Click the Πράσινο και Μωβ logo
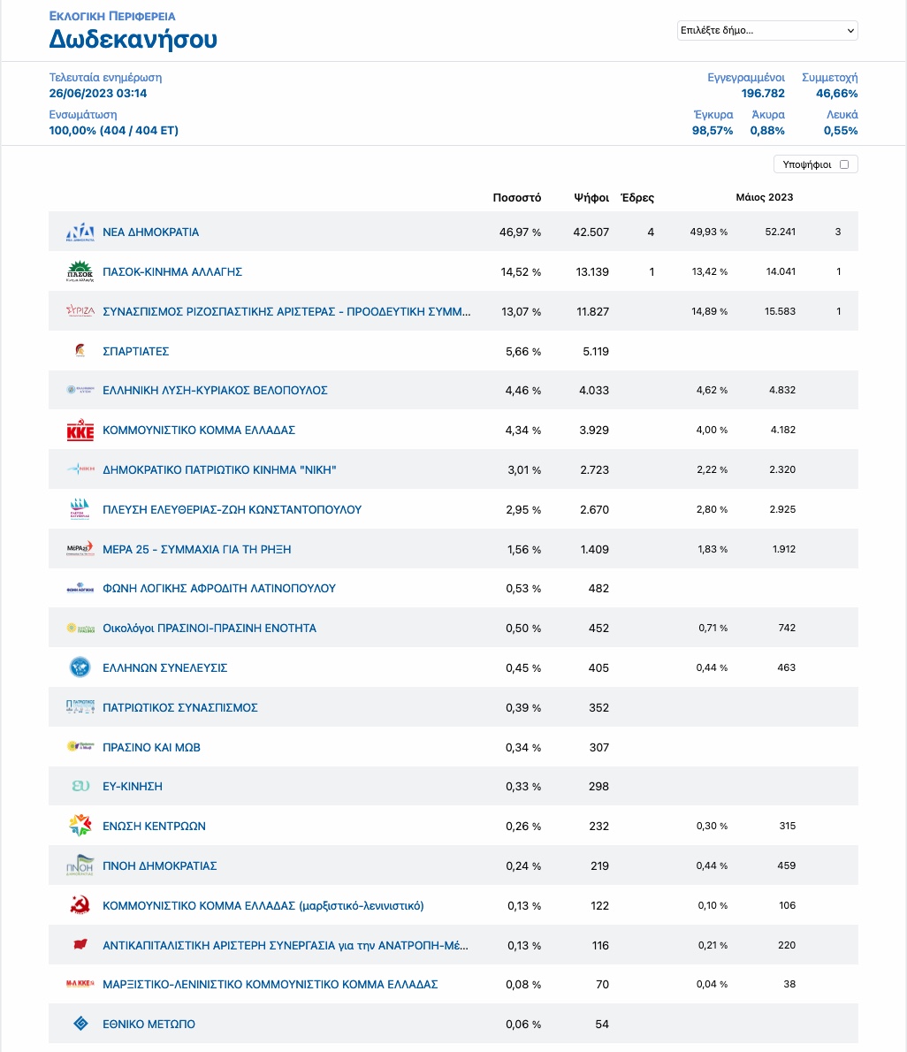The width and height of the screenshot is (907, 1052). (x=80, y=746)
